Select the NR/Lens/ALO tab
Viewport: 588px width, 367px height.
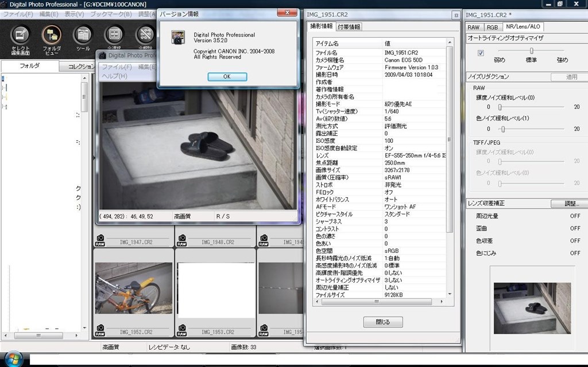click(x=523, y=26)
